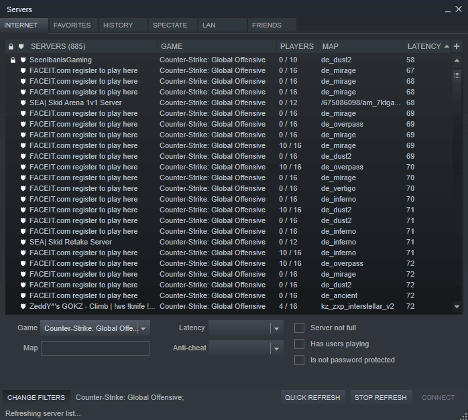The height and width of the screenshot is (420, 468).
Task: Enable the Server not full checkbox
Action: tap(300, 328)
